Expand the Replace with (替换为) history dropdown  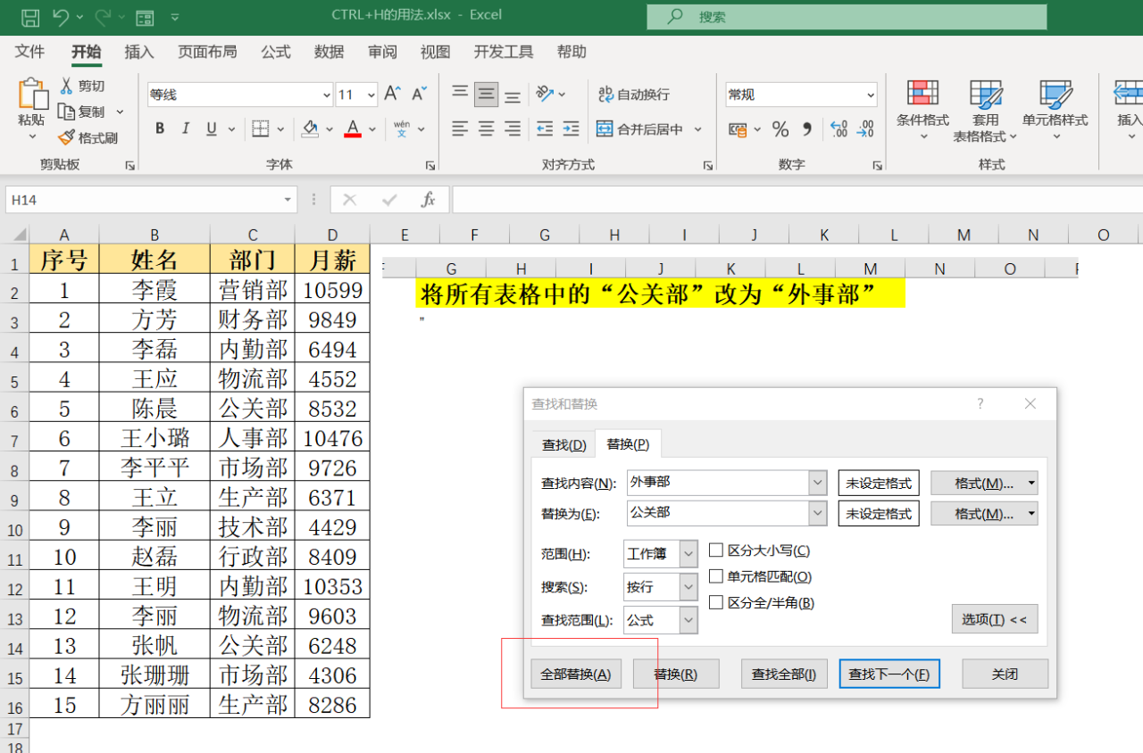818,513
